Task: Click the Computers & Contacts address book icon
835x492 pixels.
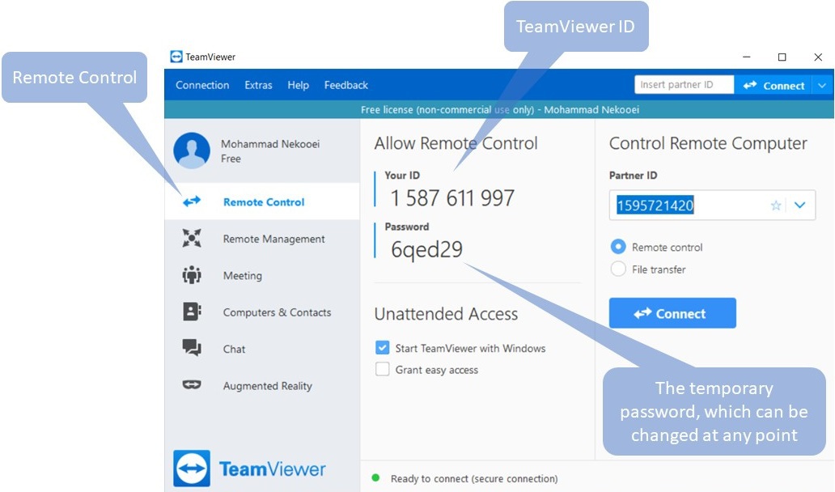Action: [x=192, y=312]
